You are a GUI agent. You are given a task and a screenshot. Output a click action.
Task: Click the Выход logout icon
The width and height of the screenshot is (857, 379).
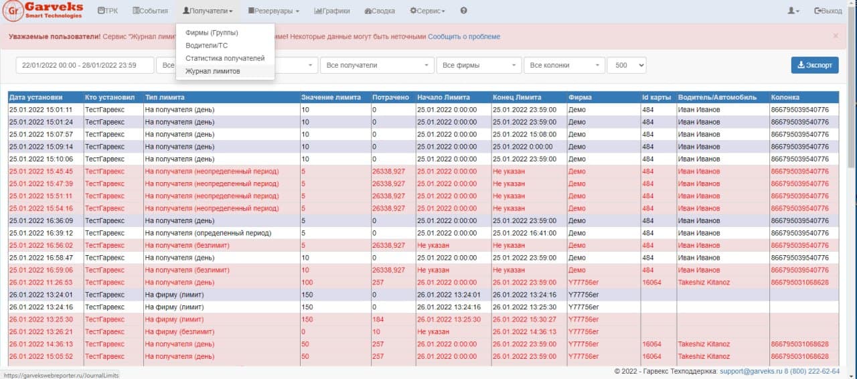click(818, 11)
